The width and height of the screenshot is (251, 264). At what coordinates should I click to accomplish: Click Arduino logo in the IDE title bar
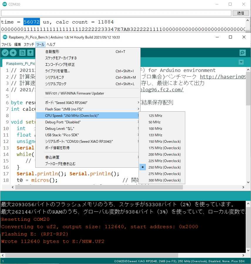click(4, 37)
